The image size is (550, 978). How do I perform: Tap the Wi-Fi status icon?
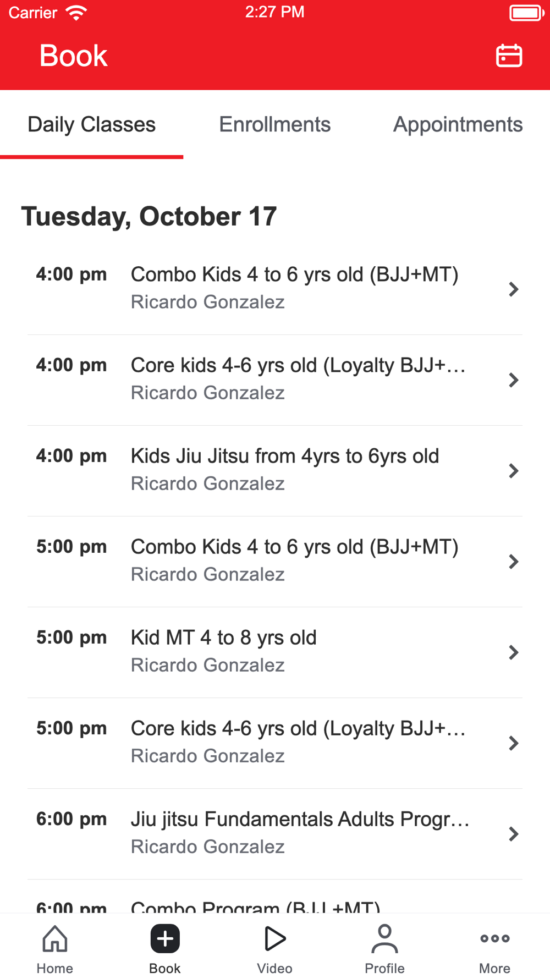pyautogui.click(x=76, y=12)
